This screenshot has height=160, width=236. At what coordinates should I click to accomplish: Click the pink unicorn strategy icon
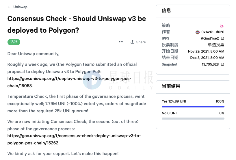[x=222, y=26]
